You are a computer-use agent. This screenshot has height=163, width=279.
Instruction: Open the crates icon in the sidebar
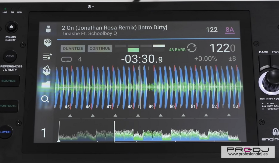point(48,42)
